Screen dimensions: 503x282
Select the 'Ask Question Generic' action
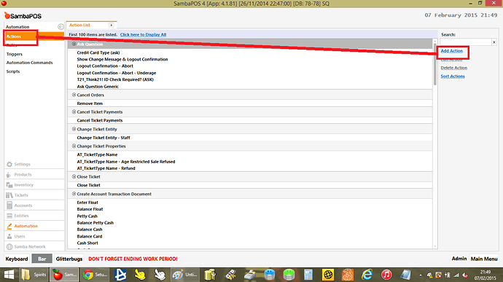coord(98,87)
